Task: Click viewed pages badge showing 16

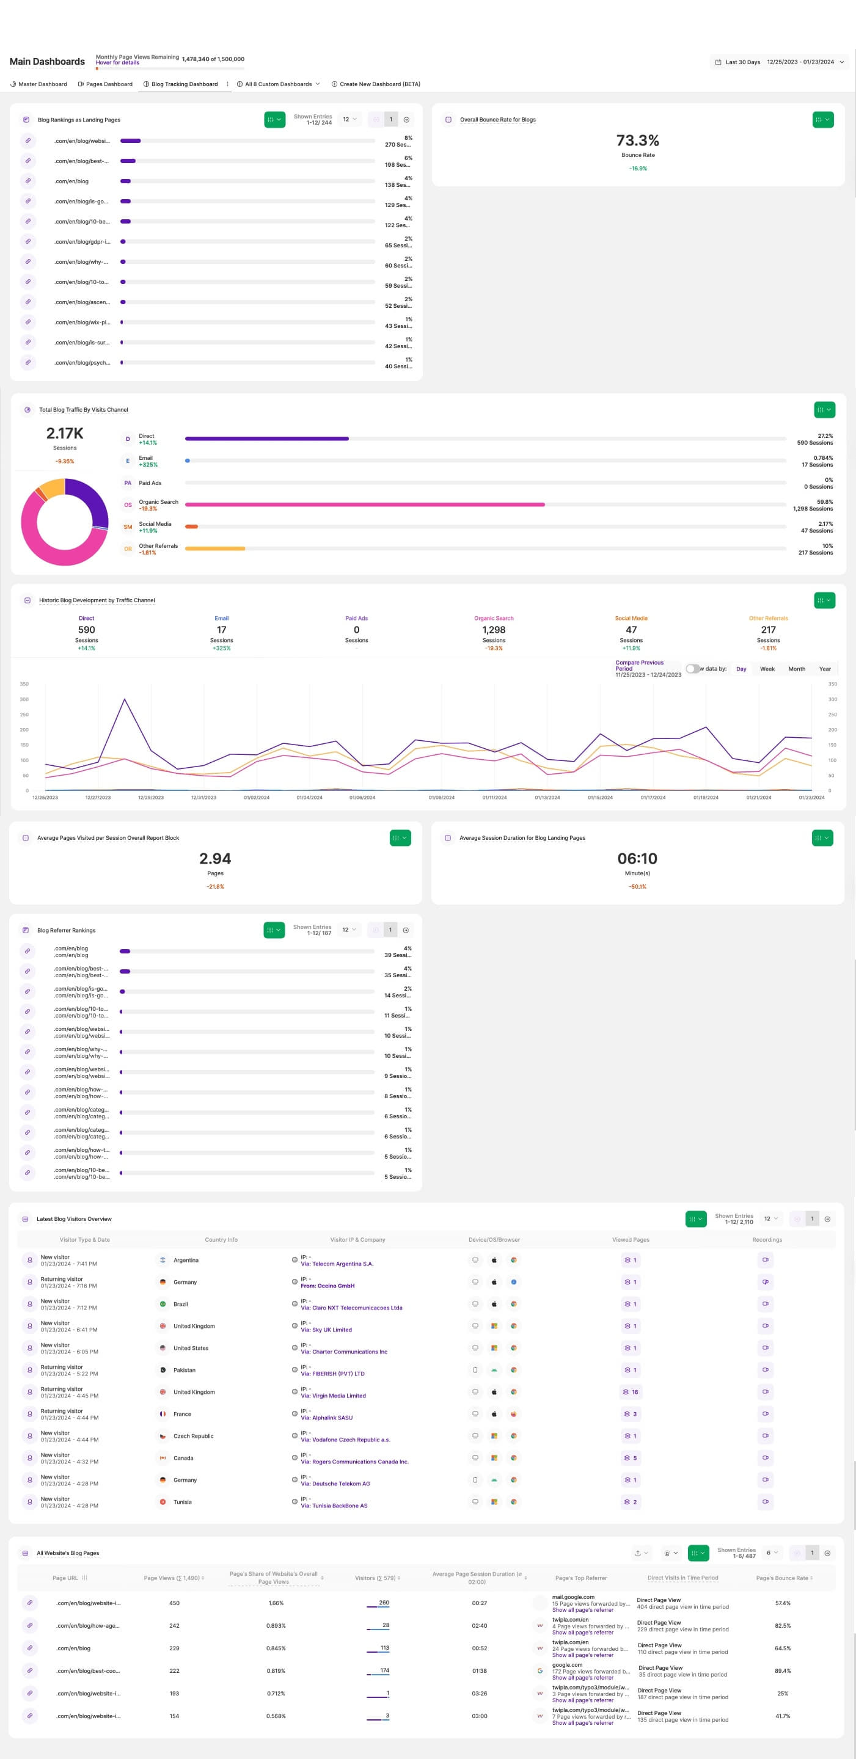Action: pos(630,1392)
